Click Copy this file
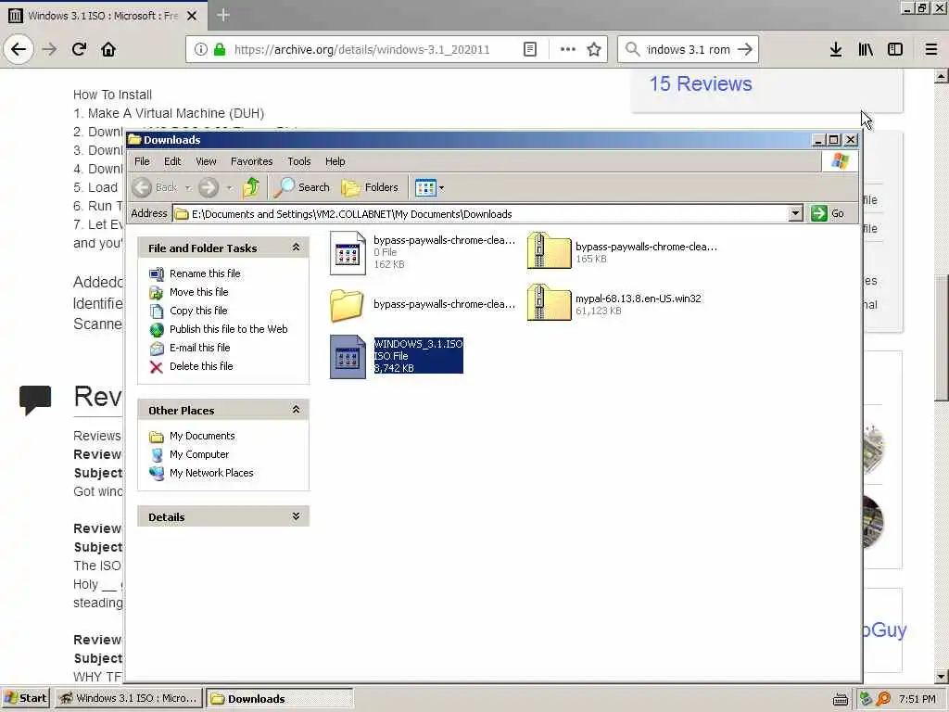 pos(198,311)
